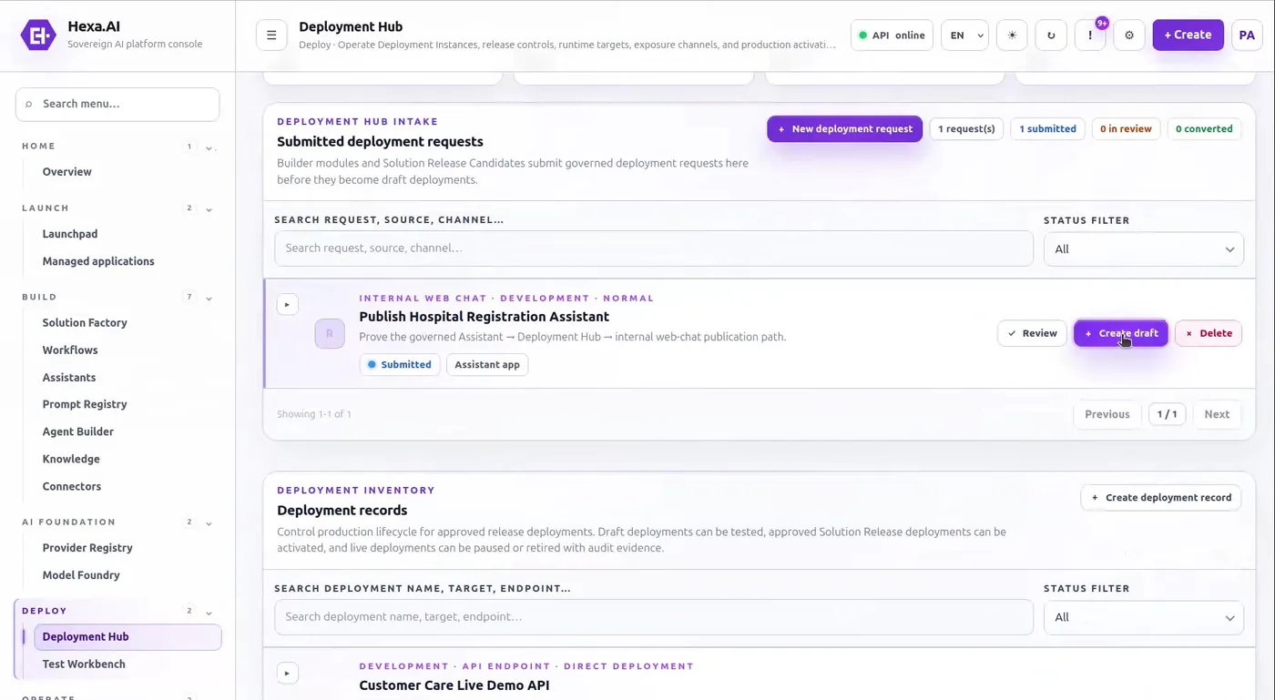Collapse the AI FOUNDATION section
The width and height of the screenshot is (1275, 700).
click(x=209, y=523)
